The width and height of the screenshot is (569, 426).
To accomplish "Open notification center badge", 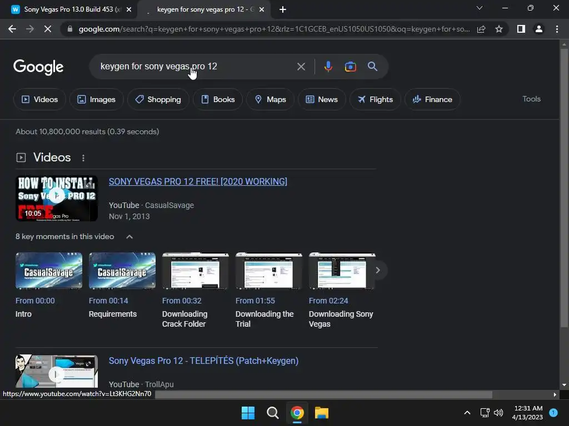I will point(553,413).
